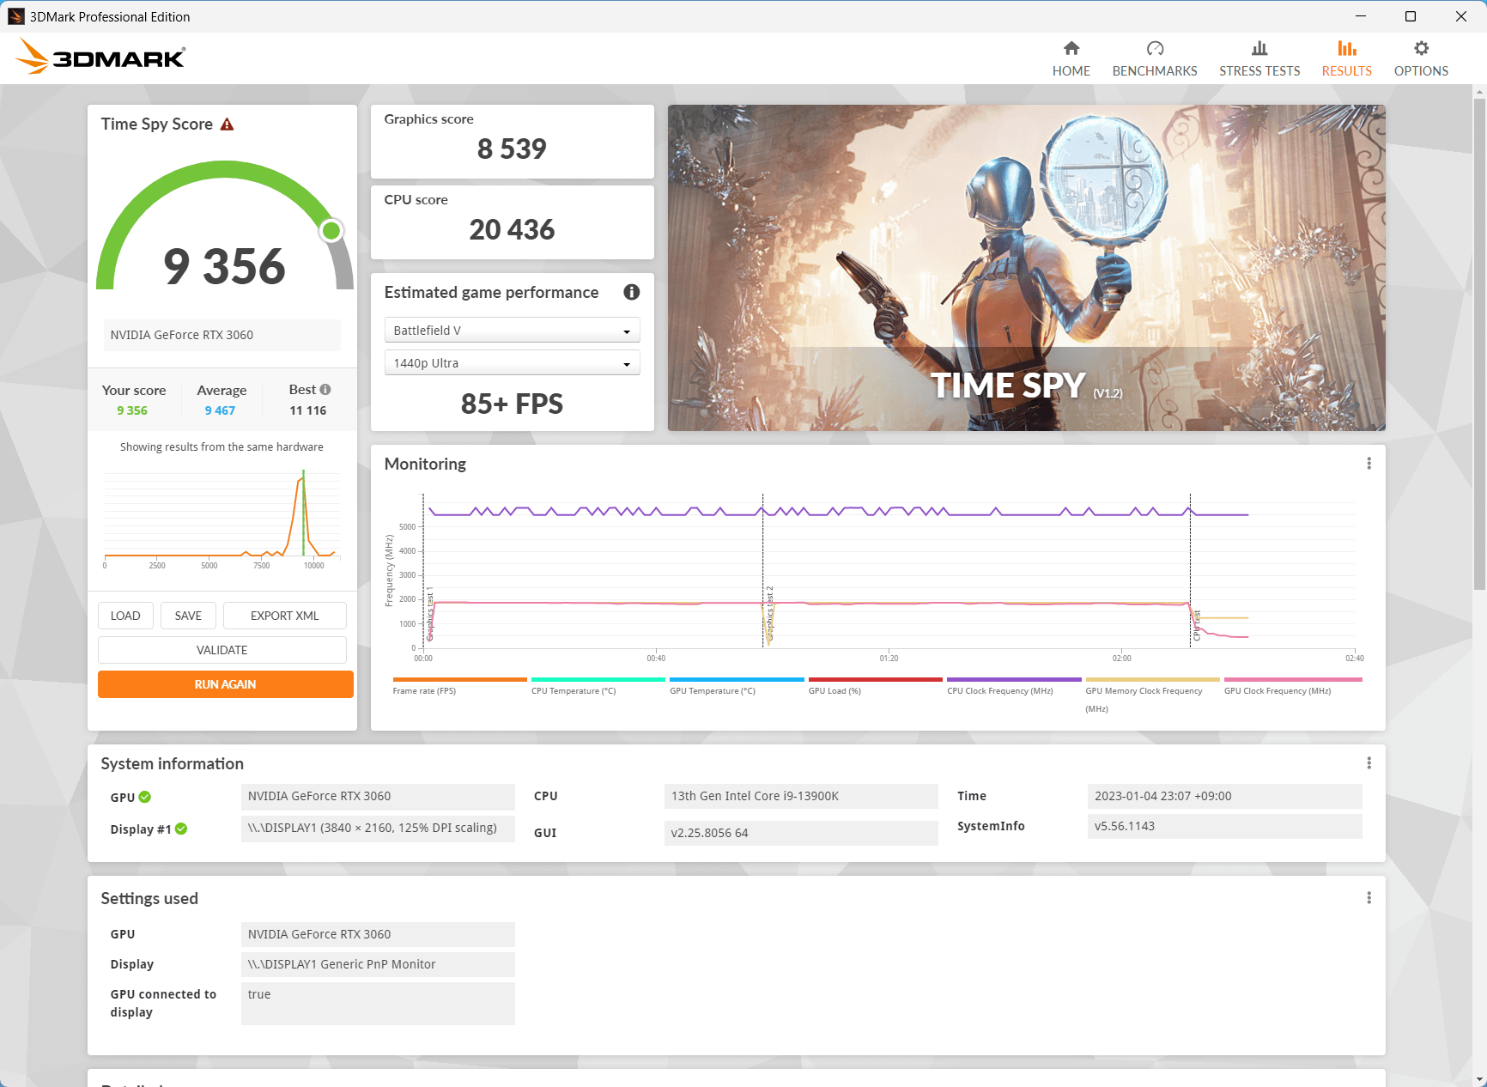The image size is (1487, 1087).
Task: Click the CPU test marker line
Action: [x=1190, y=571]
